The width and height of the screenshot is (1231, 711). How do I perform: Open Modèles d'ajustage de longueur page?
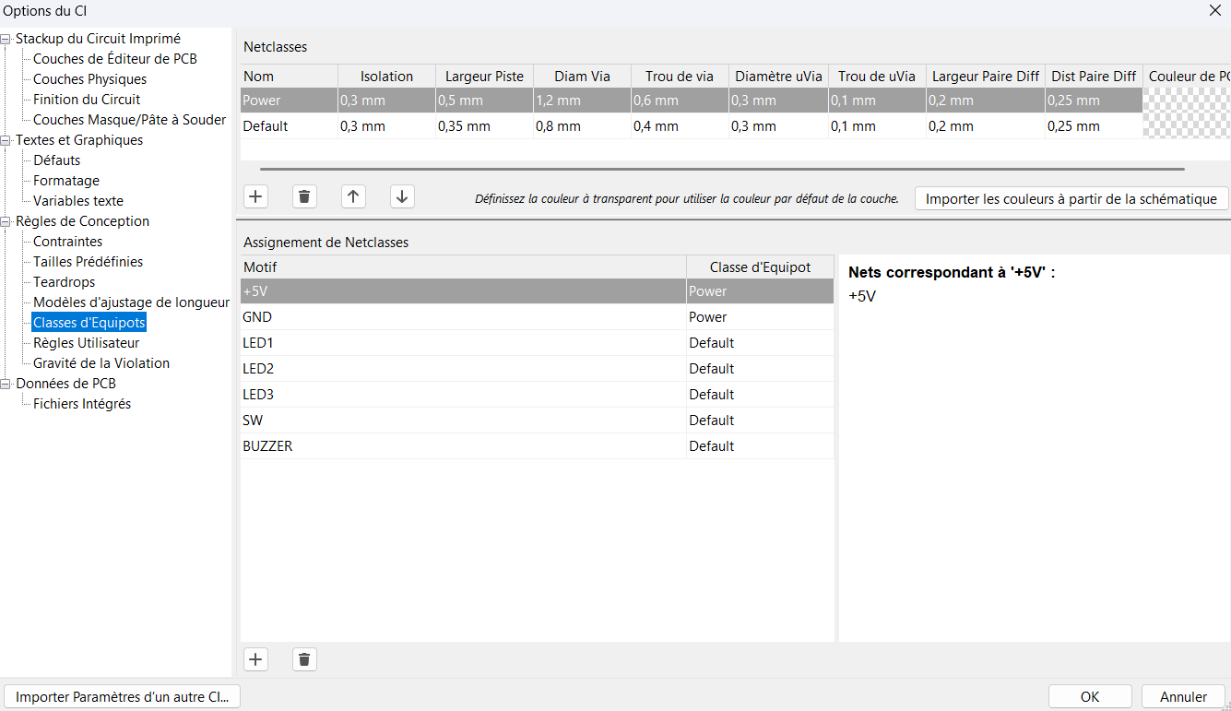(132, 302)
